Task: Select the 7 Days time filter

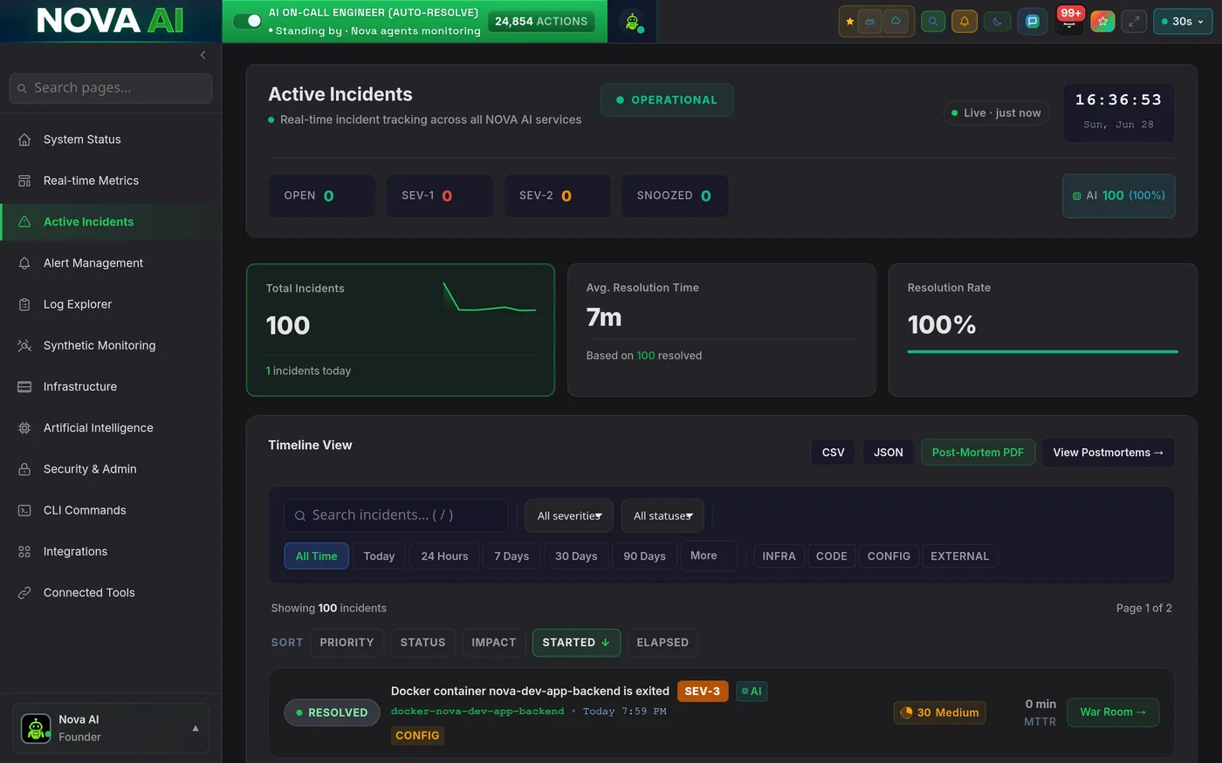Action: click(x=511, y=556)
